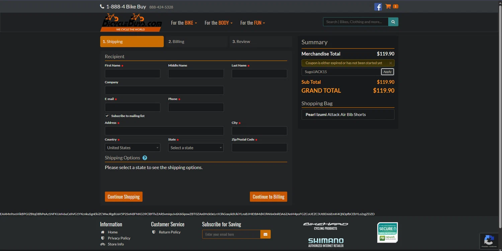The width and height of the screenshot is (502, 251).
Task: Expand the For the BODY menu
Action: (x=219, y=23)
